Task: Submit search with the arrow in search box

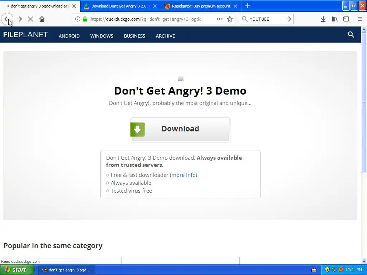Action: (x=288, y=19)
